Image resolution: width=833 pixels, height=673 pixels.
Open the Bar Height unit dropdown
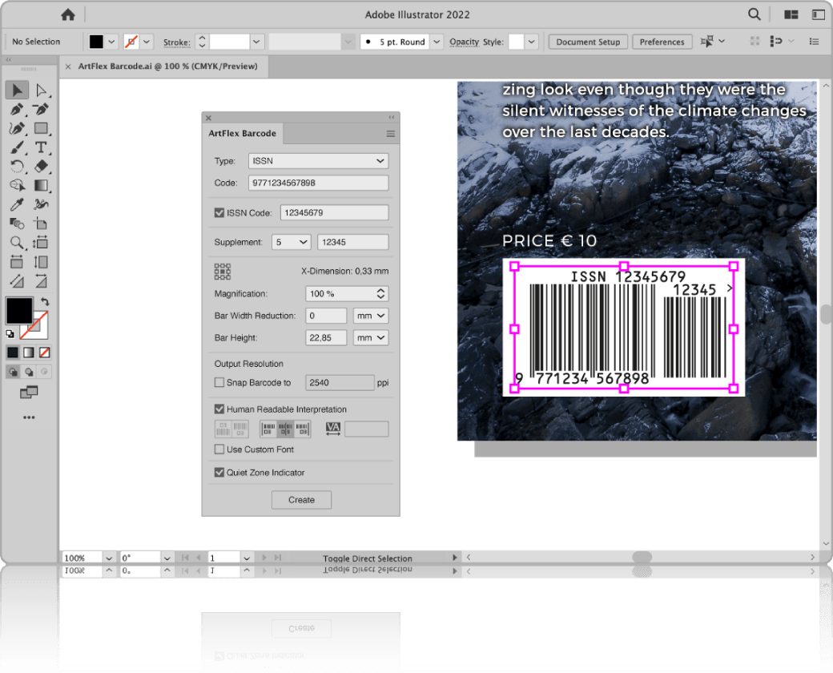pos(371,338)
